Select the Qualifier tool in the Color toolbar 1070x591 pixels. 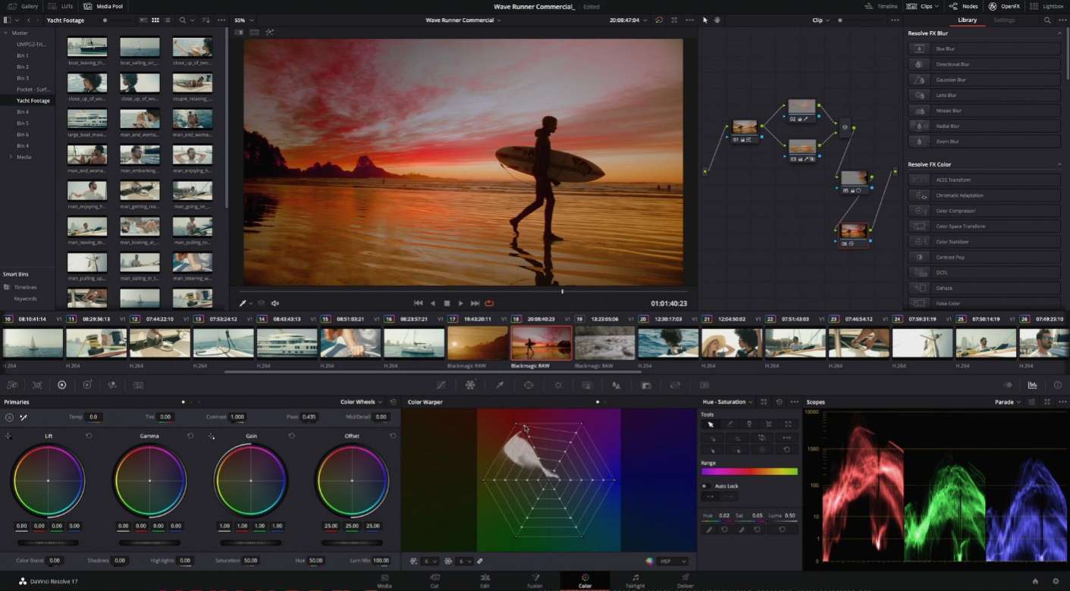click(x=500, y=385)
